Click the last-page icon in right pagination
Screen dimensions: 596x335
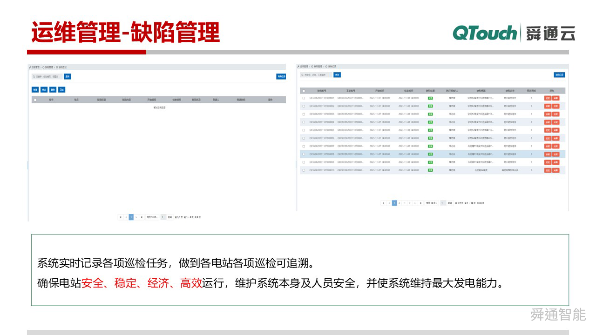[420, 203]
